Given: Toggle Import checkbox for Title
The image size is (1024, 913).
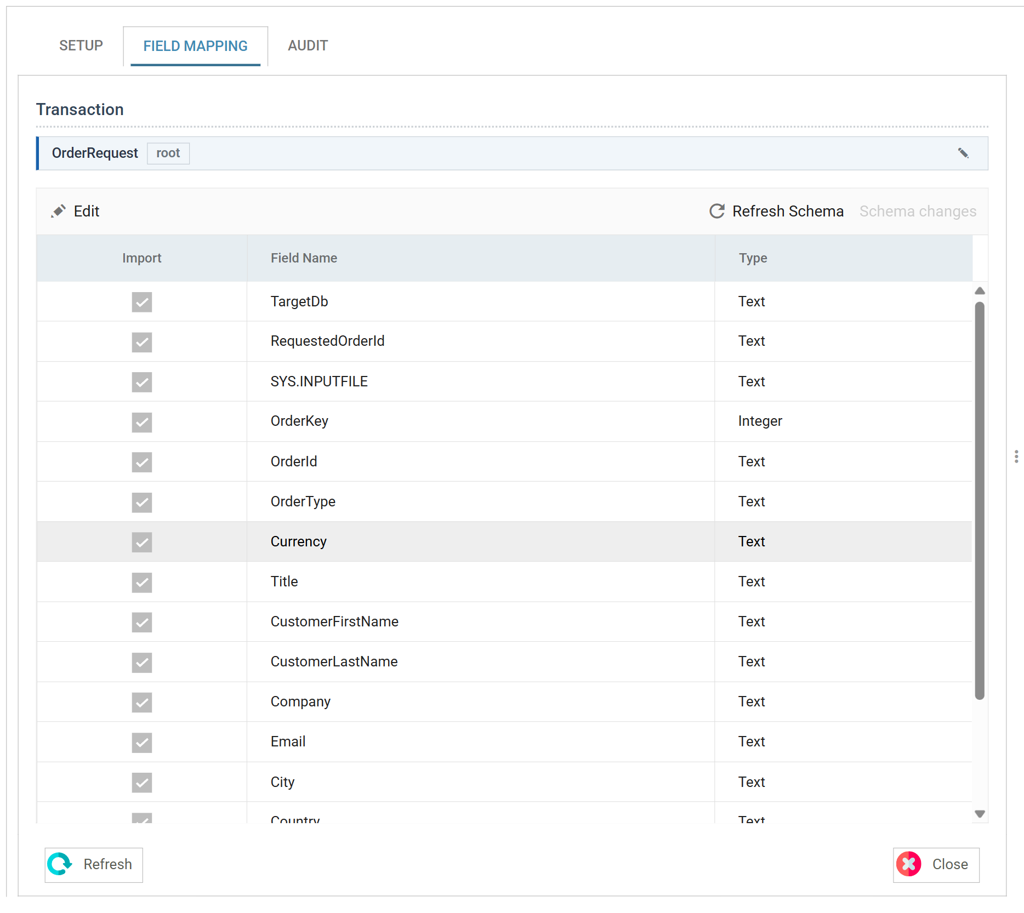Looking at the screenshot, I should 142,582.
